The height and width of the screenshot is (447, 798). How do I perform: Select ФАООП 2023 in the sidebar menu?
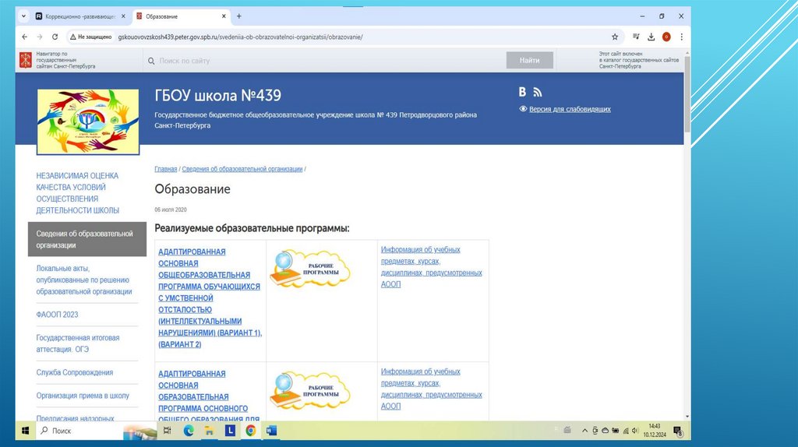57,315
